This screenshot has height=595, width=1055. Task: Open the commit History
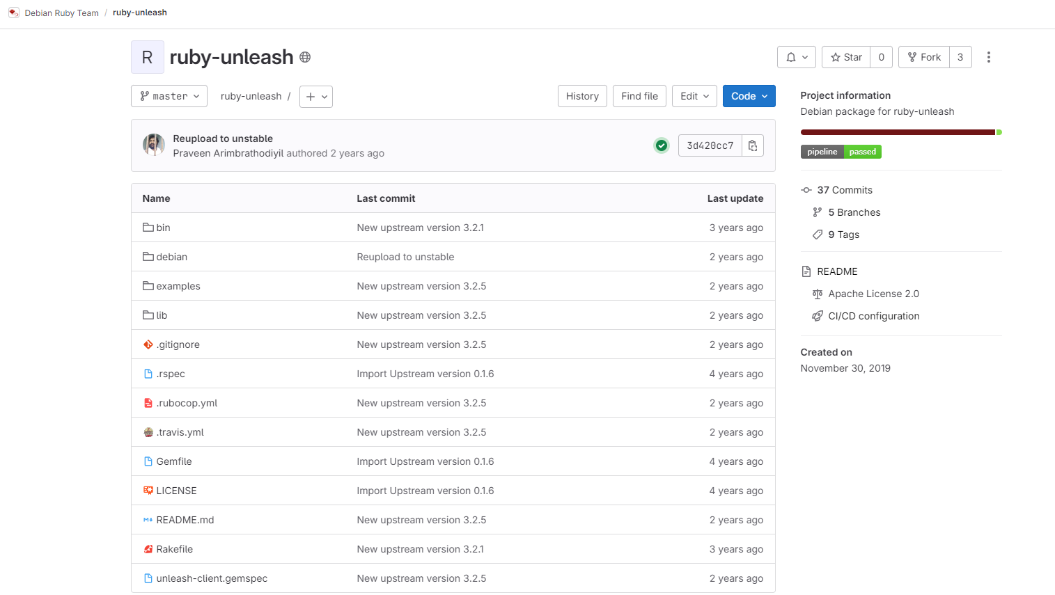pos(582,96)
